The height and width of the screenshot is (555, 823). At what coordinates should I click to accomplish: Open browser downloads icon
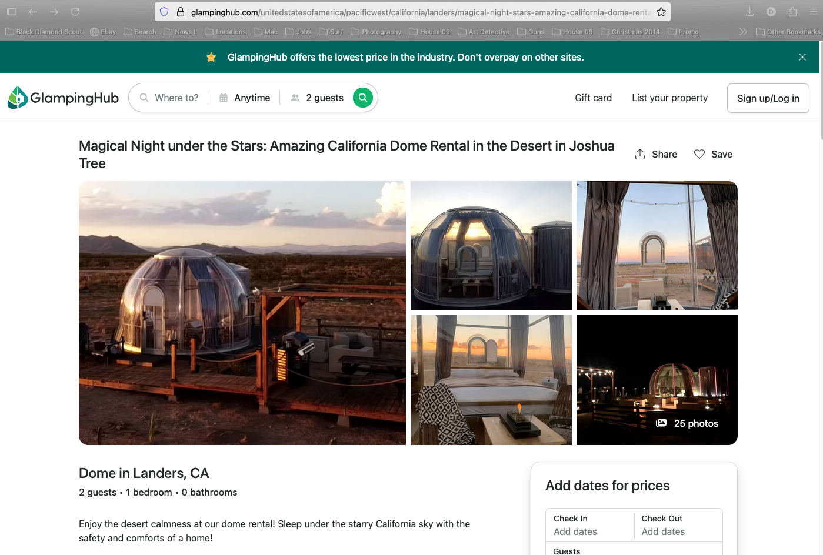tap(749, 12)
